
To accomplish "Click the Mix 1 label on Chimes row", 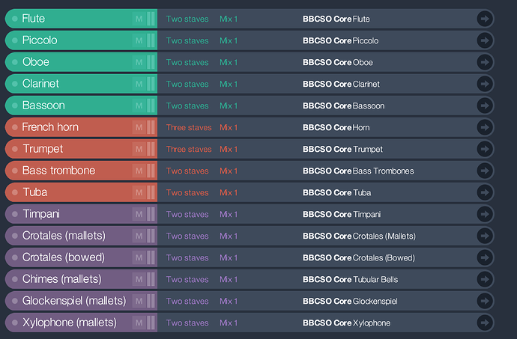I will point(229,279).
